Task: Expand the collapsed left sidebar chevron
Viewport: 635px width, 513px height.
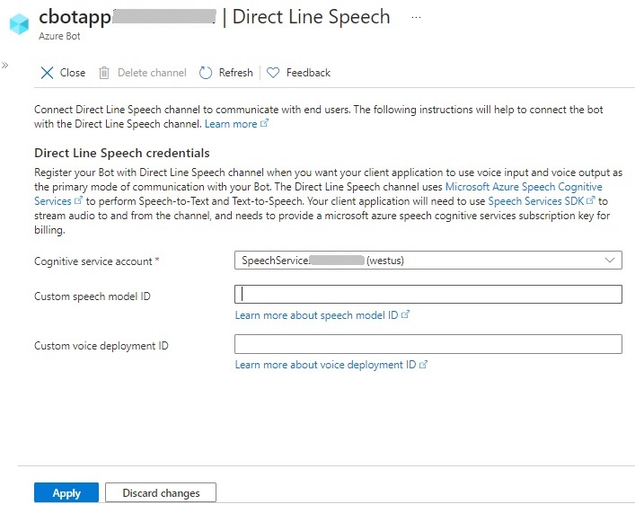Action: pos(5,66)
